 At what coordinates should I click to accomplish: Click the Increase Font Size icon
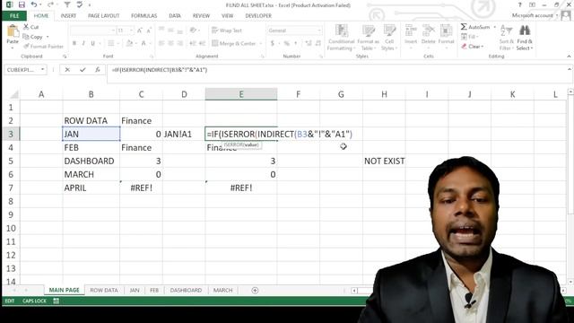point(140,31)
